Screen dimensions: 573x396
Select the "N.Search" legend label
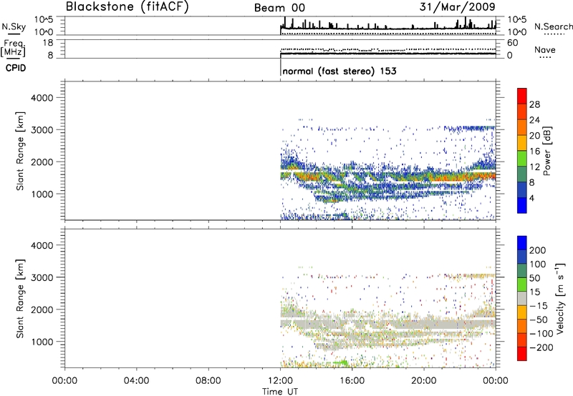554,26
